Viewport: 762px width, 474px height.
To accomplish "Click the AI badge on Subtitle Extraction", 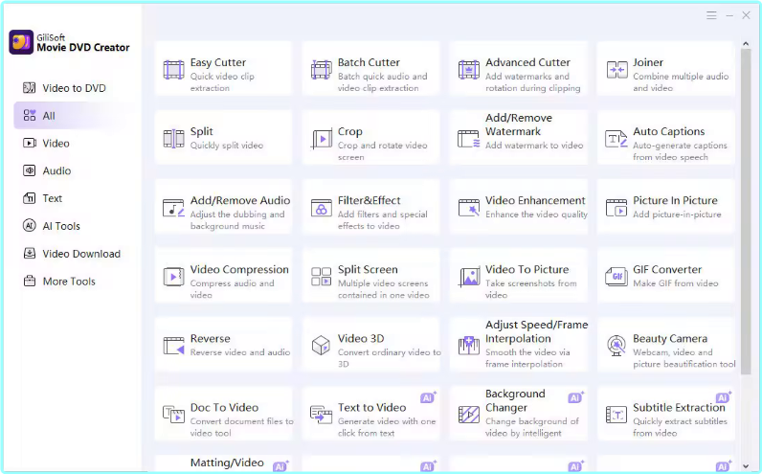I will coord(723,397).
